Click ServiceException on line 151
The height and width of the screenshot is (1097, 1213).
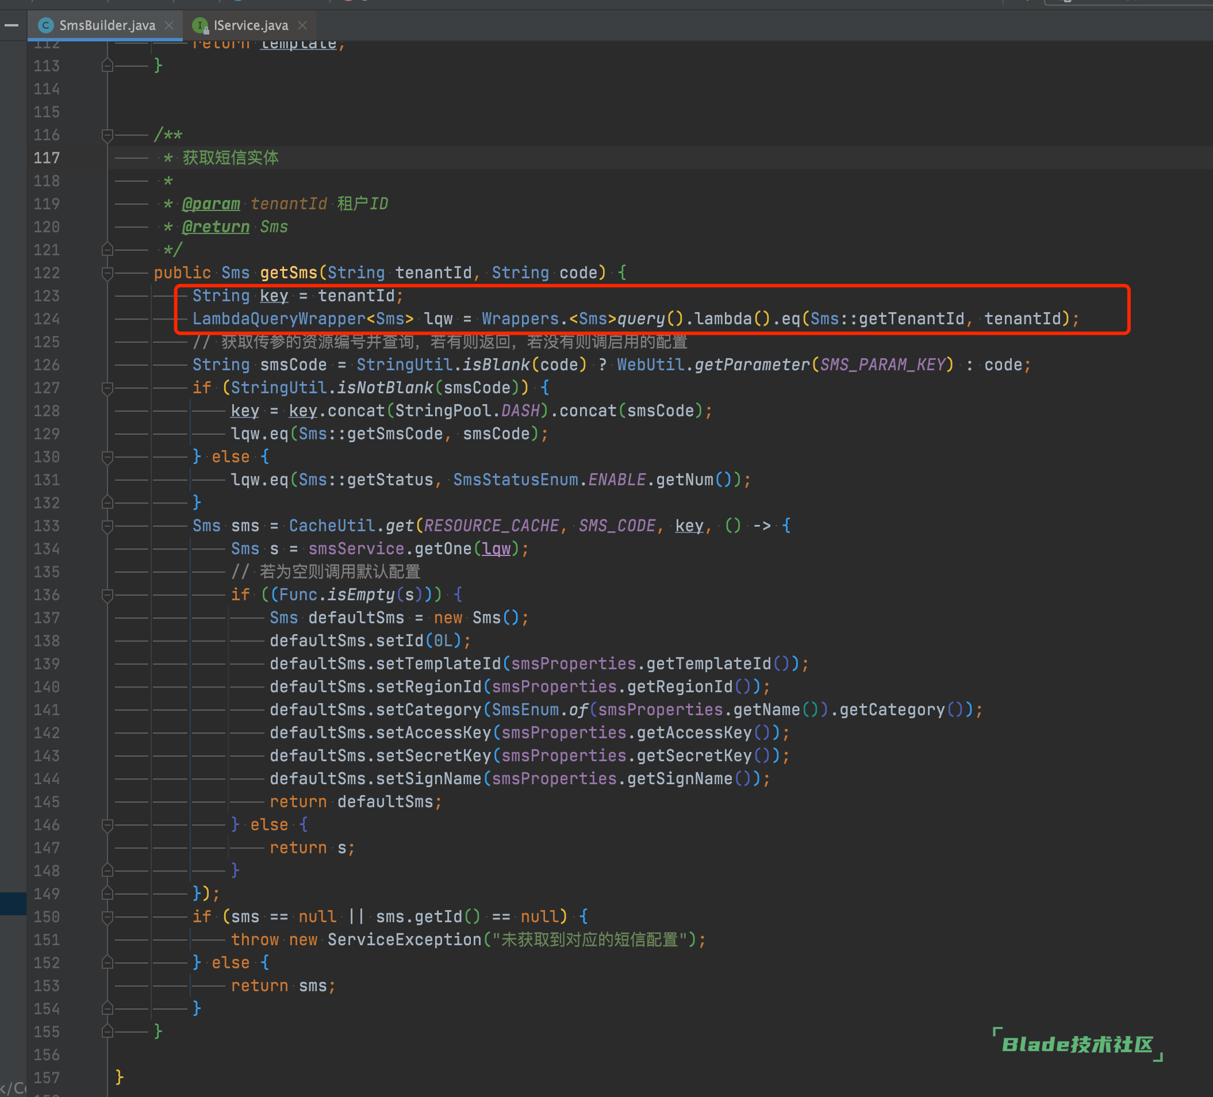(404, 940)
